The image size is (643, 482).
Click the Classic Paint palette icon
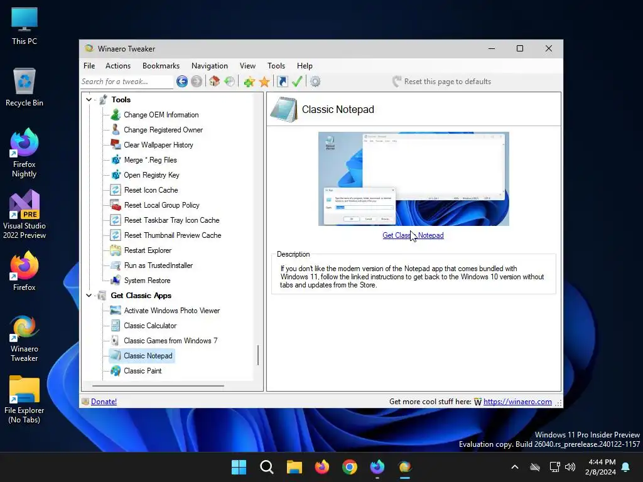point(116,371)
